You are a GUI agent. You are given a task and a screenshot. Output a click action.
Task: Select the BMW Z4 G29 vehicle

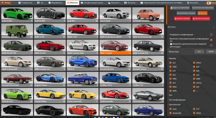click(50, 47)
